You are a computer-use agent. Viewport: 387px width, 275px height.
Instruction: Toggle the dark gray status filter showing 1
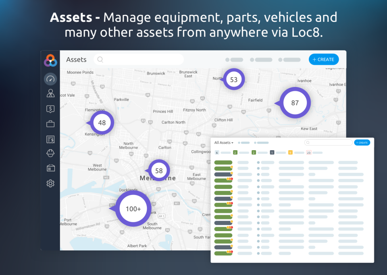click(272, 153)
